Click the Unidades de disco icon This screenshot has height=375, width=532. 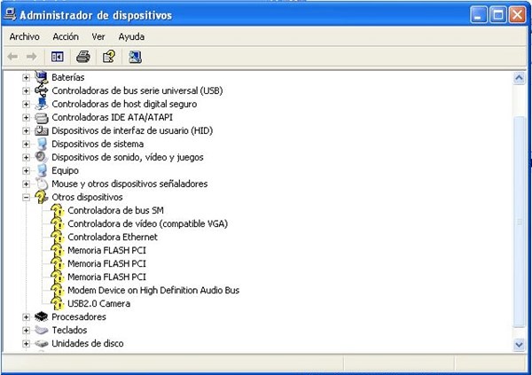pos(42,343)
